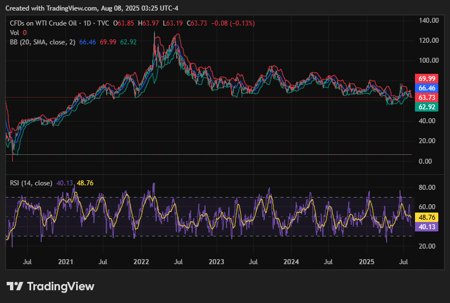Click the 2021 time axis label
The width and height of the screenshot is (450, 303).
coord(66,262)
